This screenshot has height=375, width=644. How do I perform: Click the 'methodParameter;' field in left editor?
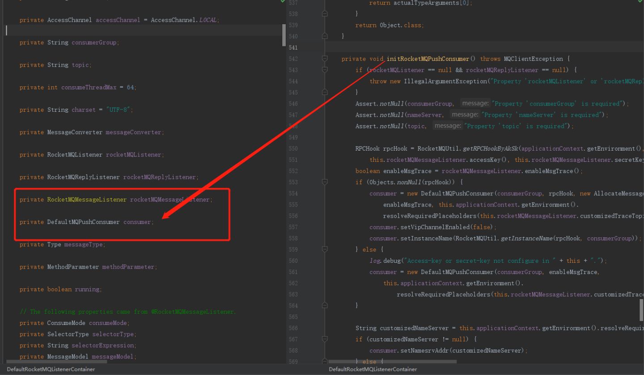point(130,267)
